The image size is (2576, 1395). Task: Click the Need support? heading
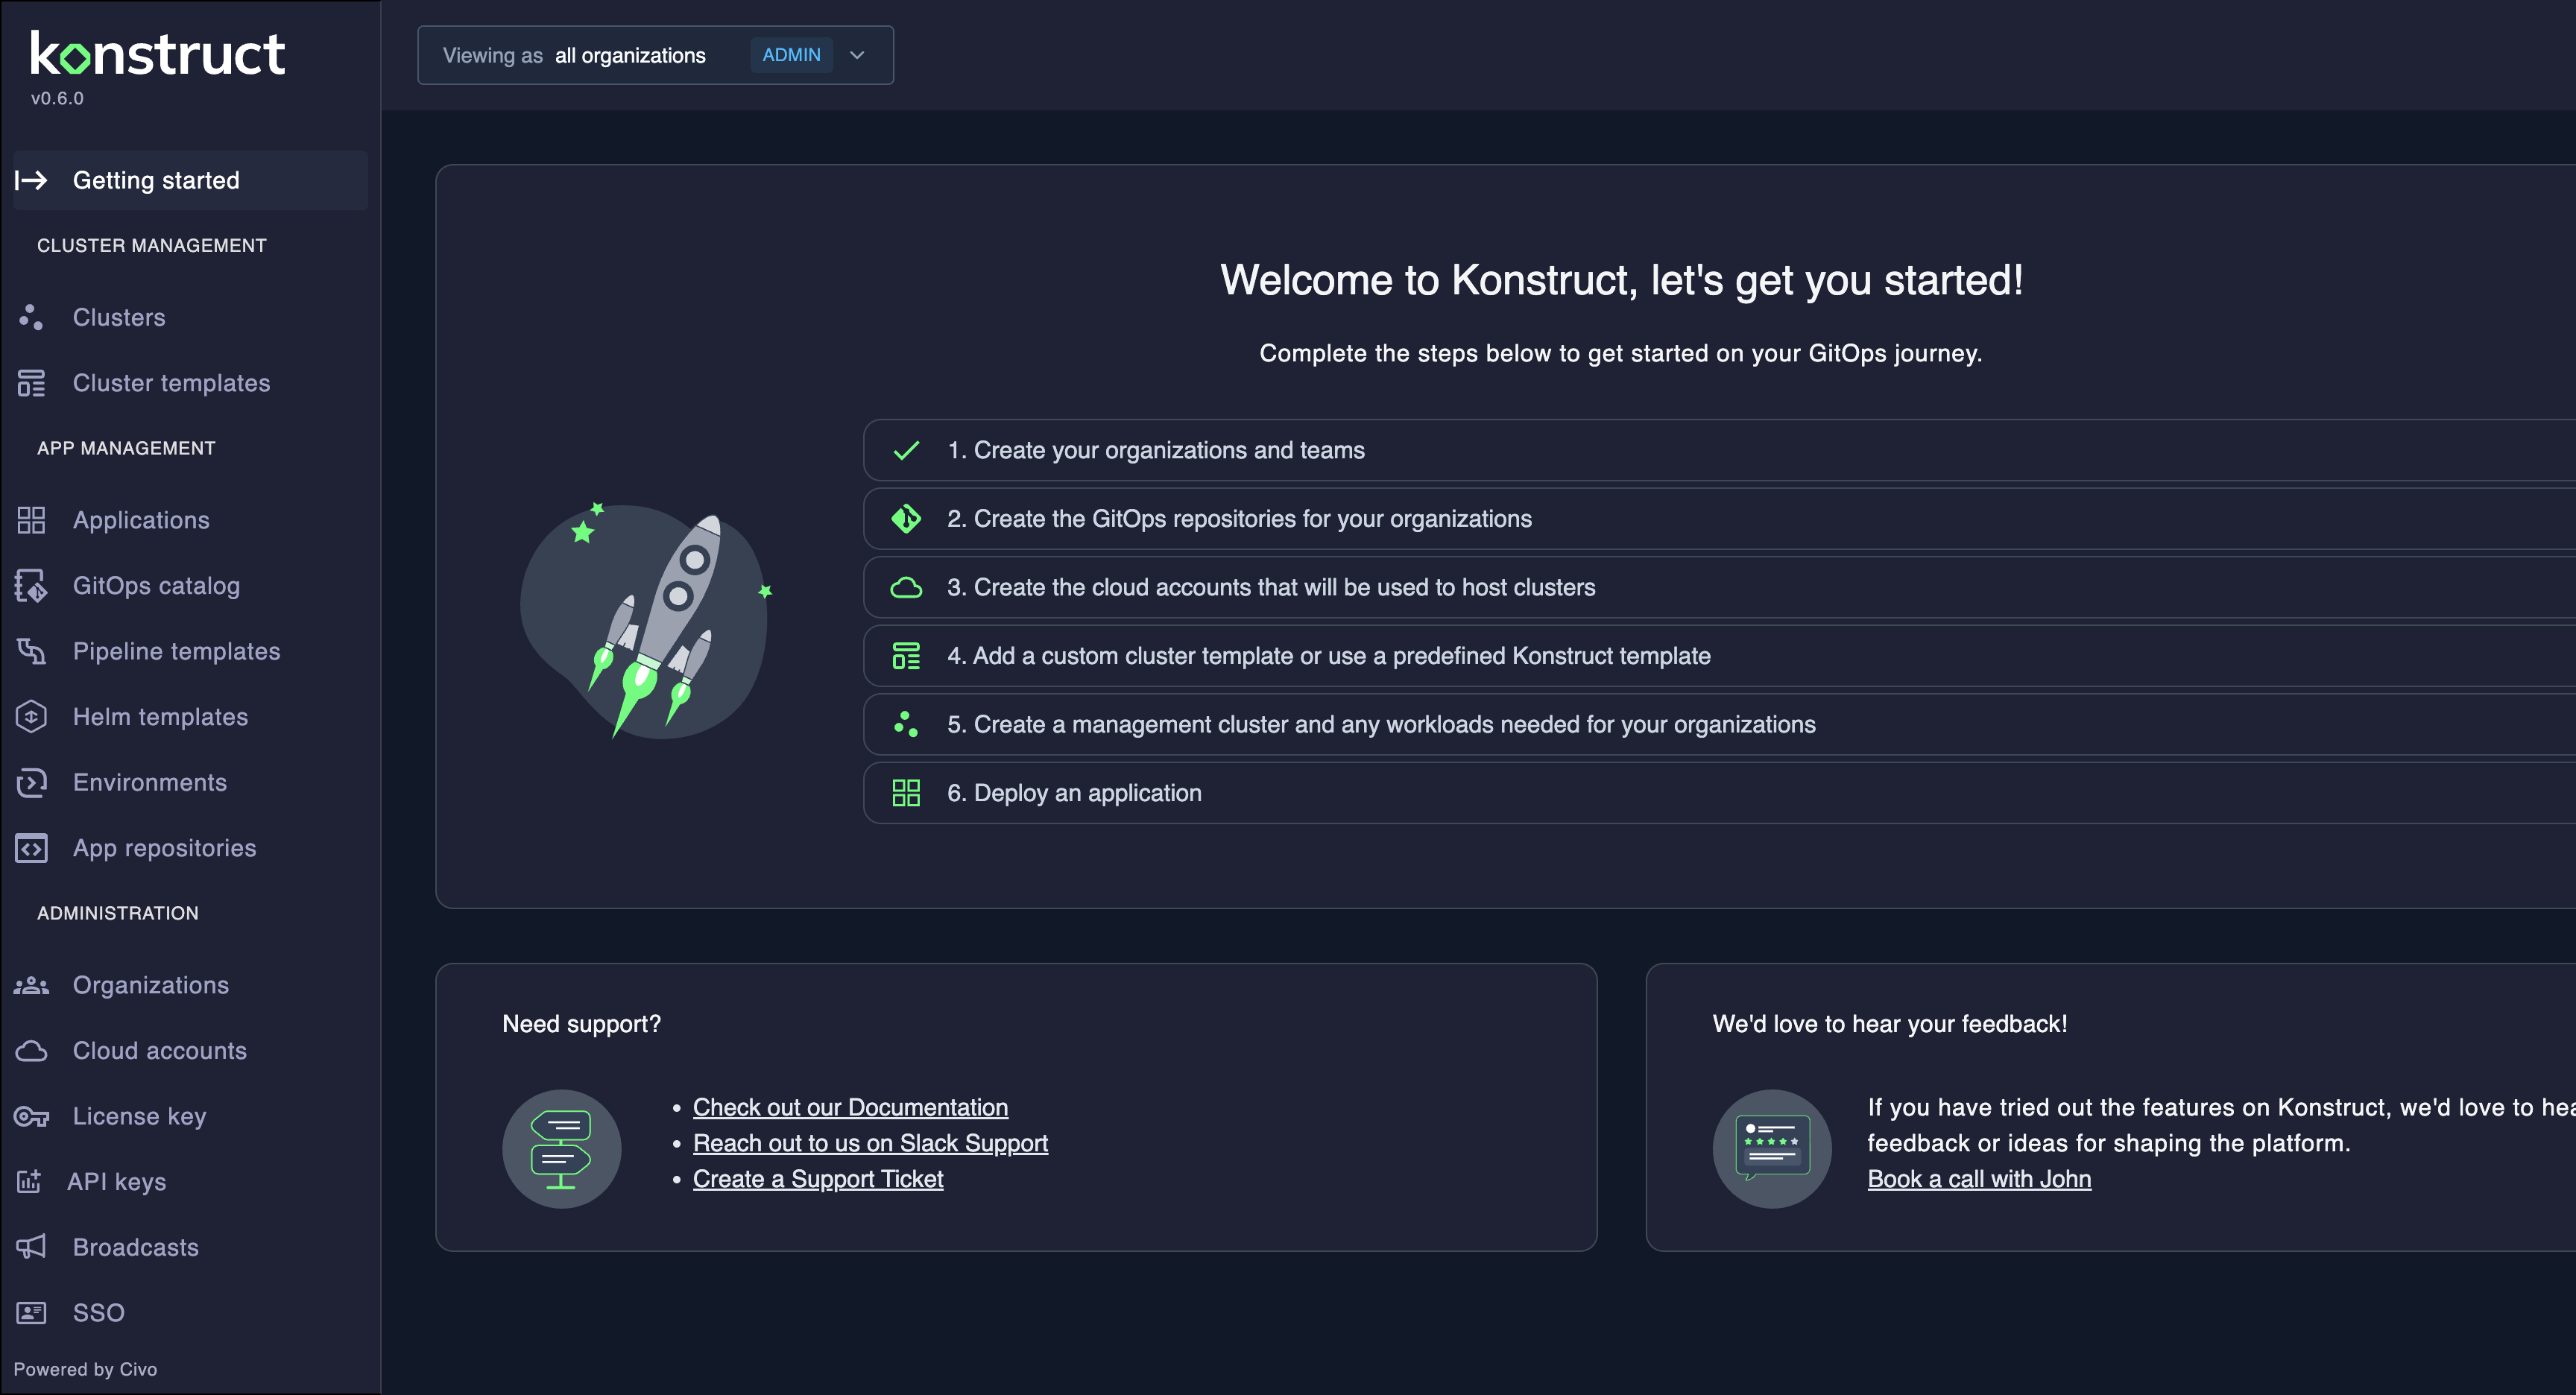point(581,1024)
